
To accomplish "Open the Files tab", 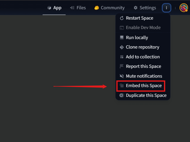I will tap(78, 8).
